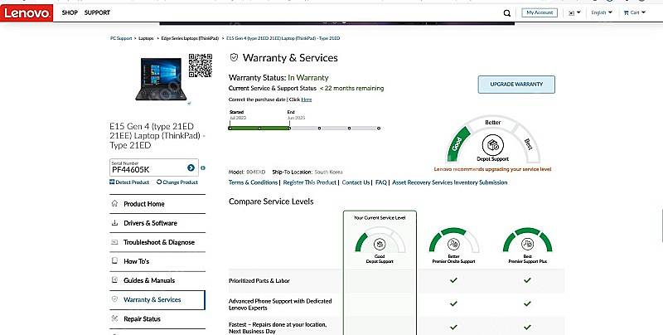Open Troubleshoot & Diagnose in sidebar

click(x=157, y=242)
